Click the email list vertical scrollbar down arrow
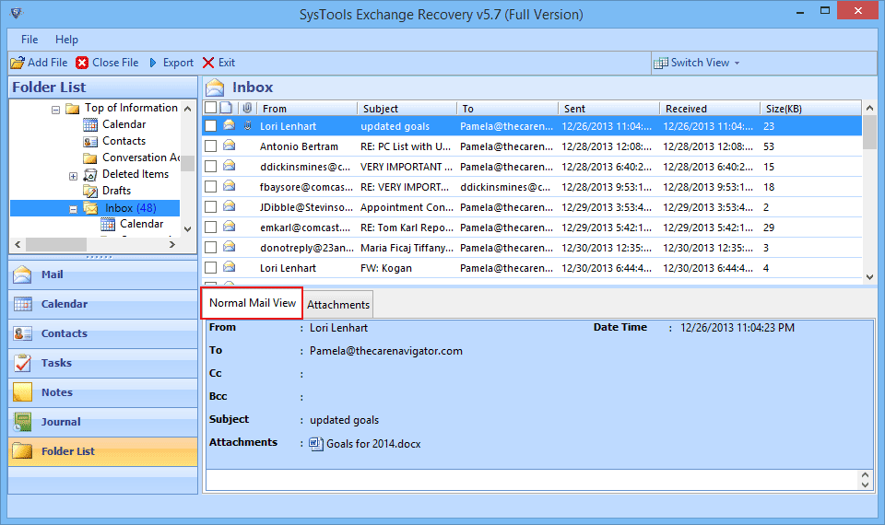Image resolution: width=885 pixels, height=525 pixels. (868, 276)
